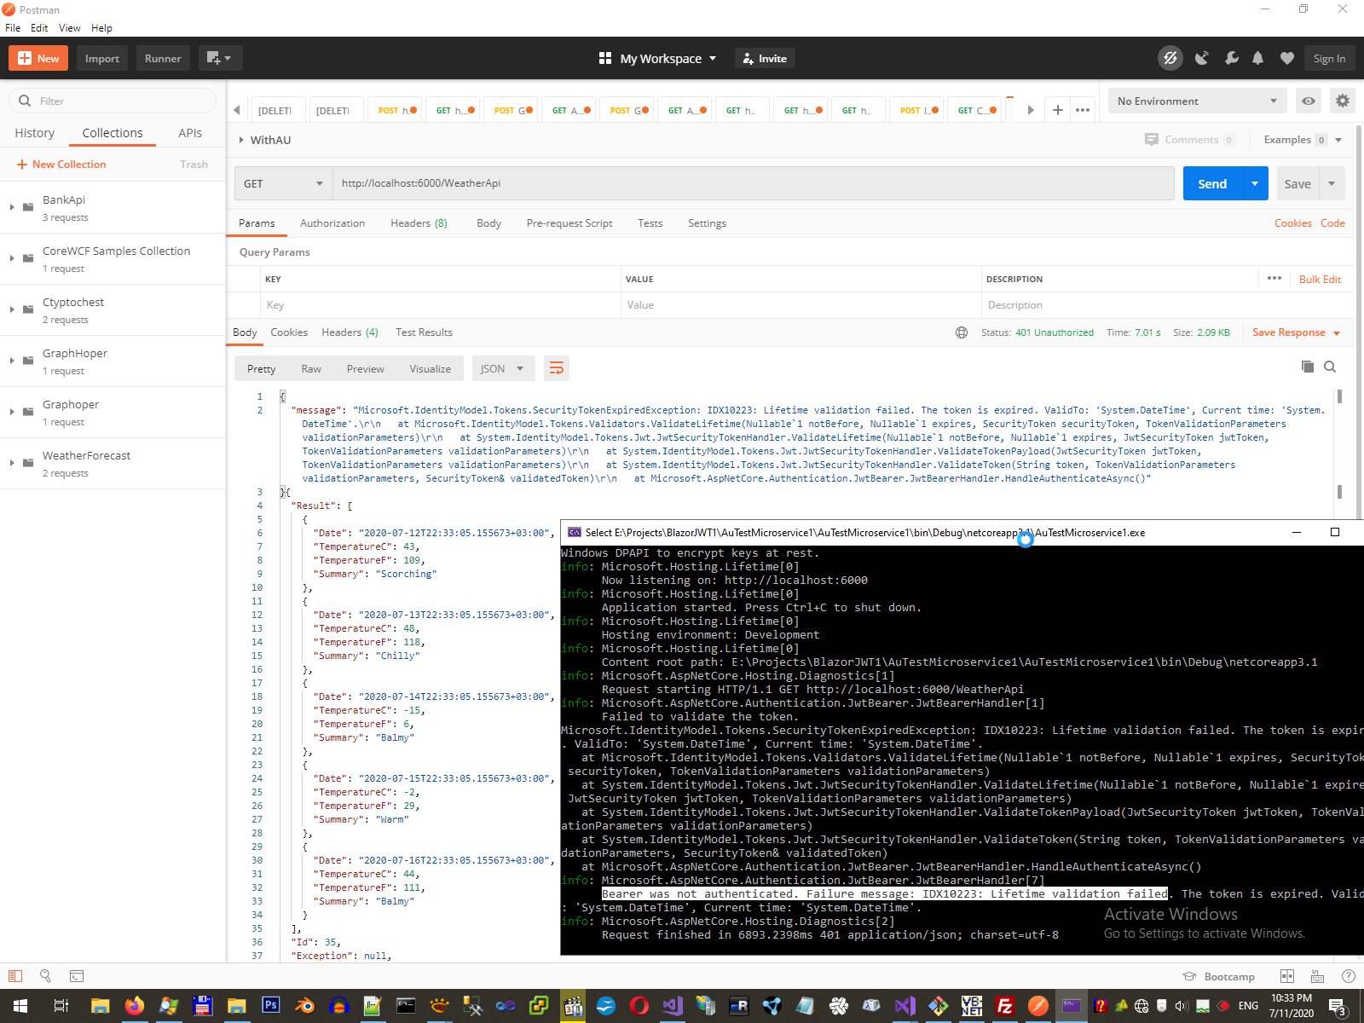1364x1023 pixels.
Task: Open keyboard shortcuts icon in status bar
Action: [1317, 976]
